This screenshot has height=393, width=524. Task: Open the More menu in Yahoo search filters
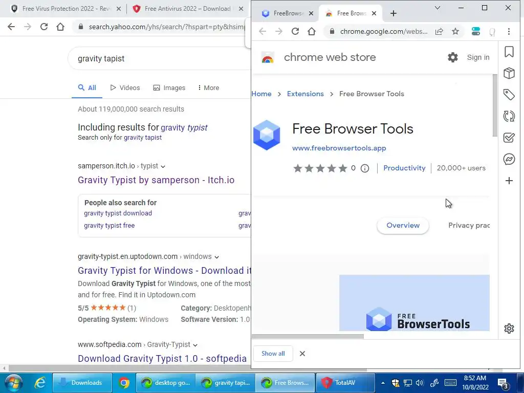tap(209, 88)
